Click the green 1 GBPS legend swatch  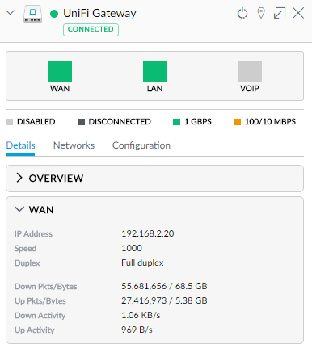pos(176,122)
